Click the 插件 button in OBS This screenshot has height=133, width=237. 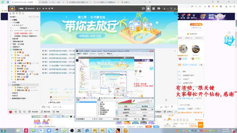point(127,116)
